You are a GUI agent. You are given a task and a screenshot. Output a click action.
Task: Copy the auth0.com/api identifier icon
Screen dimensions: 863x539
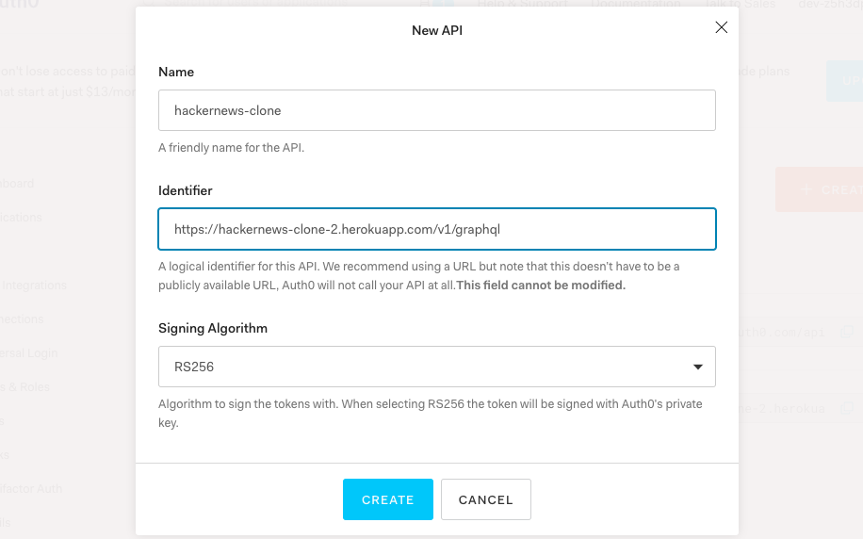pyautogui.click(x=846, y=332)
